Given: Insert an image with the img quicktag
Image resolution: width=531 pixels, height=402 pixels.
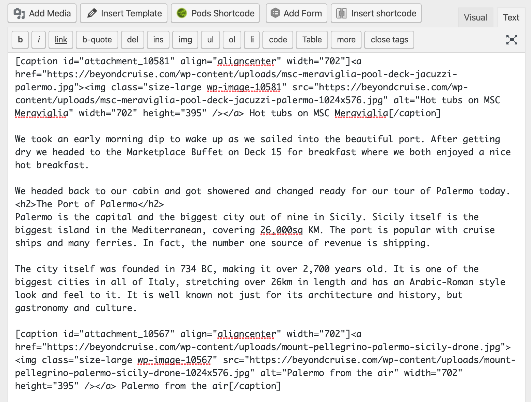Looking at the screenshot, I should pos(185,40).
